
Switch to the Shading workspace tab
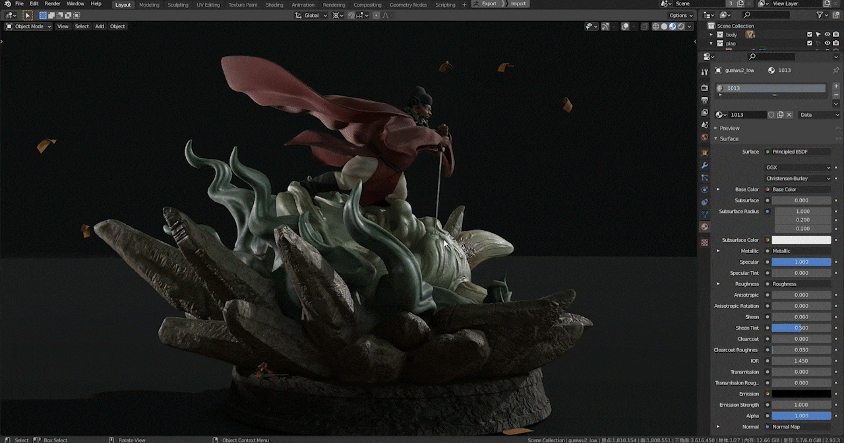coord(274,5)
